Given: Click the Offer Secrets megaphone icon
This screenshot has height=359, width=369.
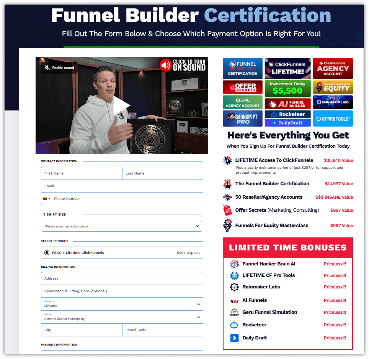Looking at the screenshot, I should tap(227, 210).
